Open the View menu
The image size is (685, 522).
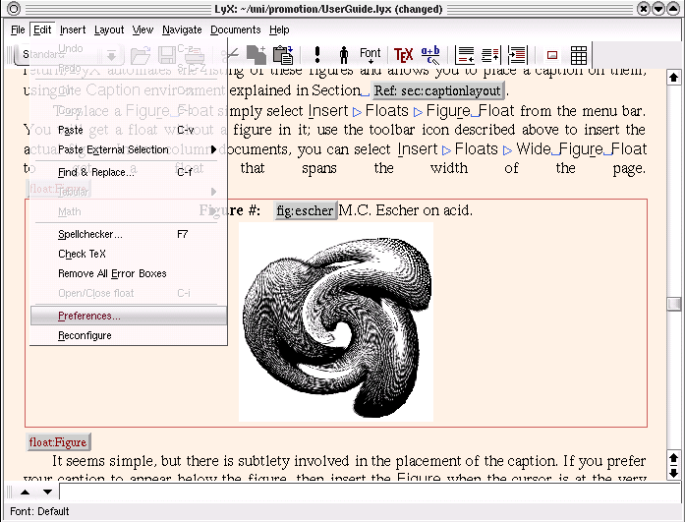tap(143, 29)
